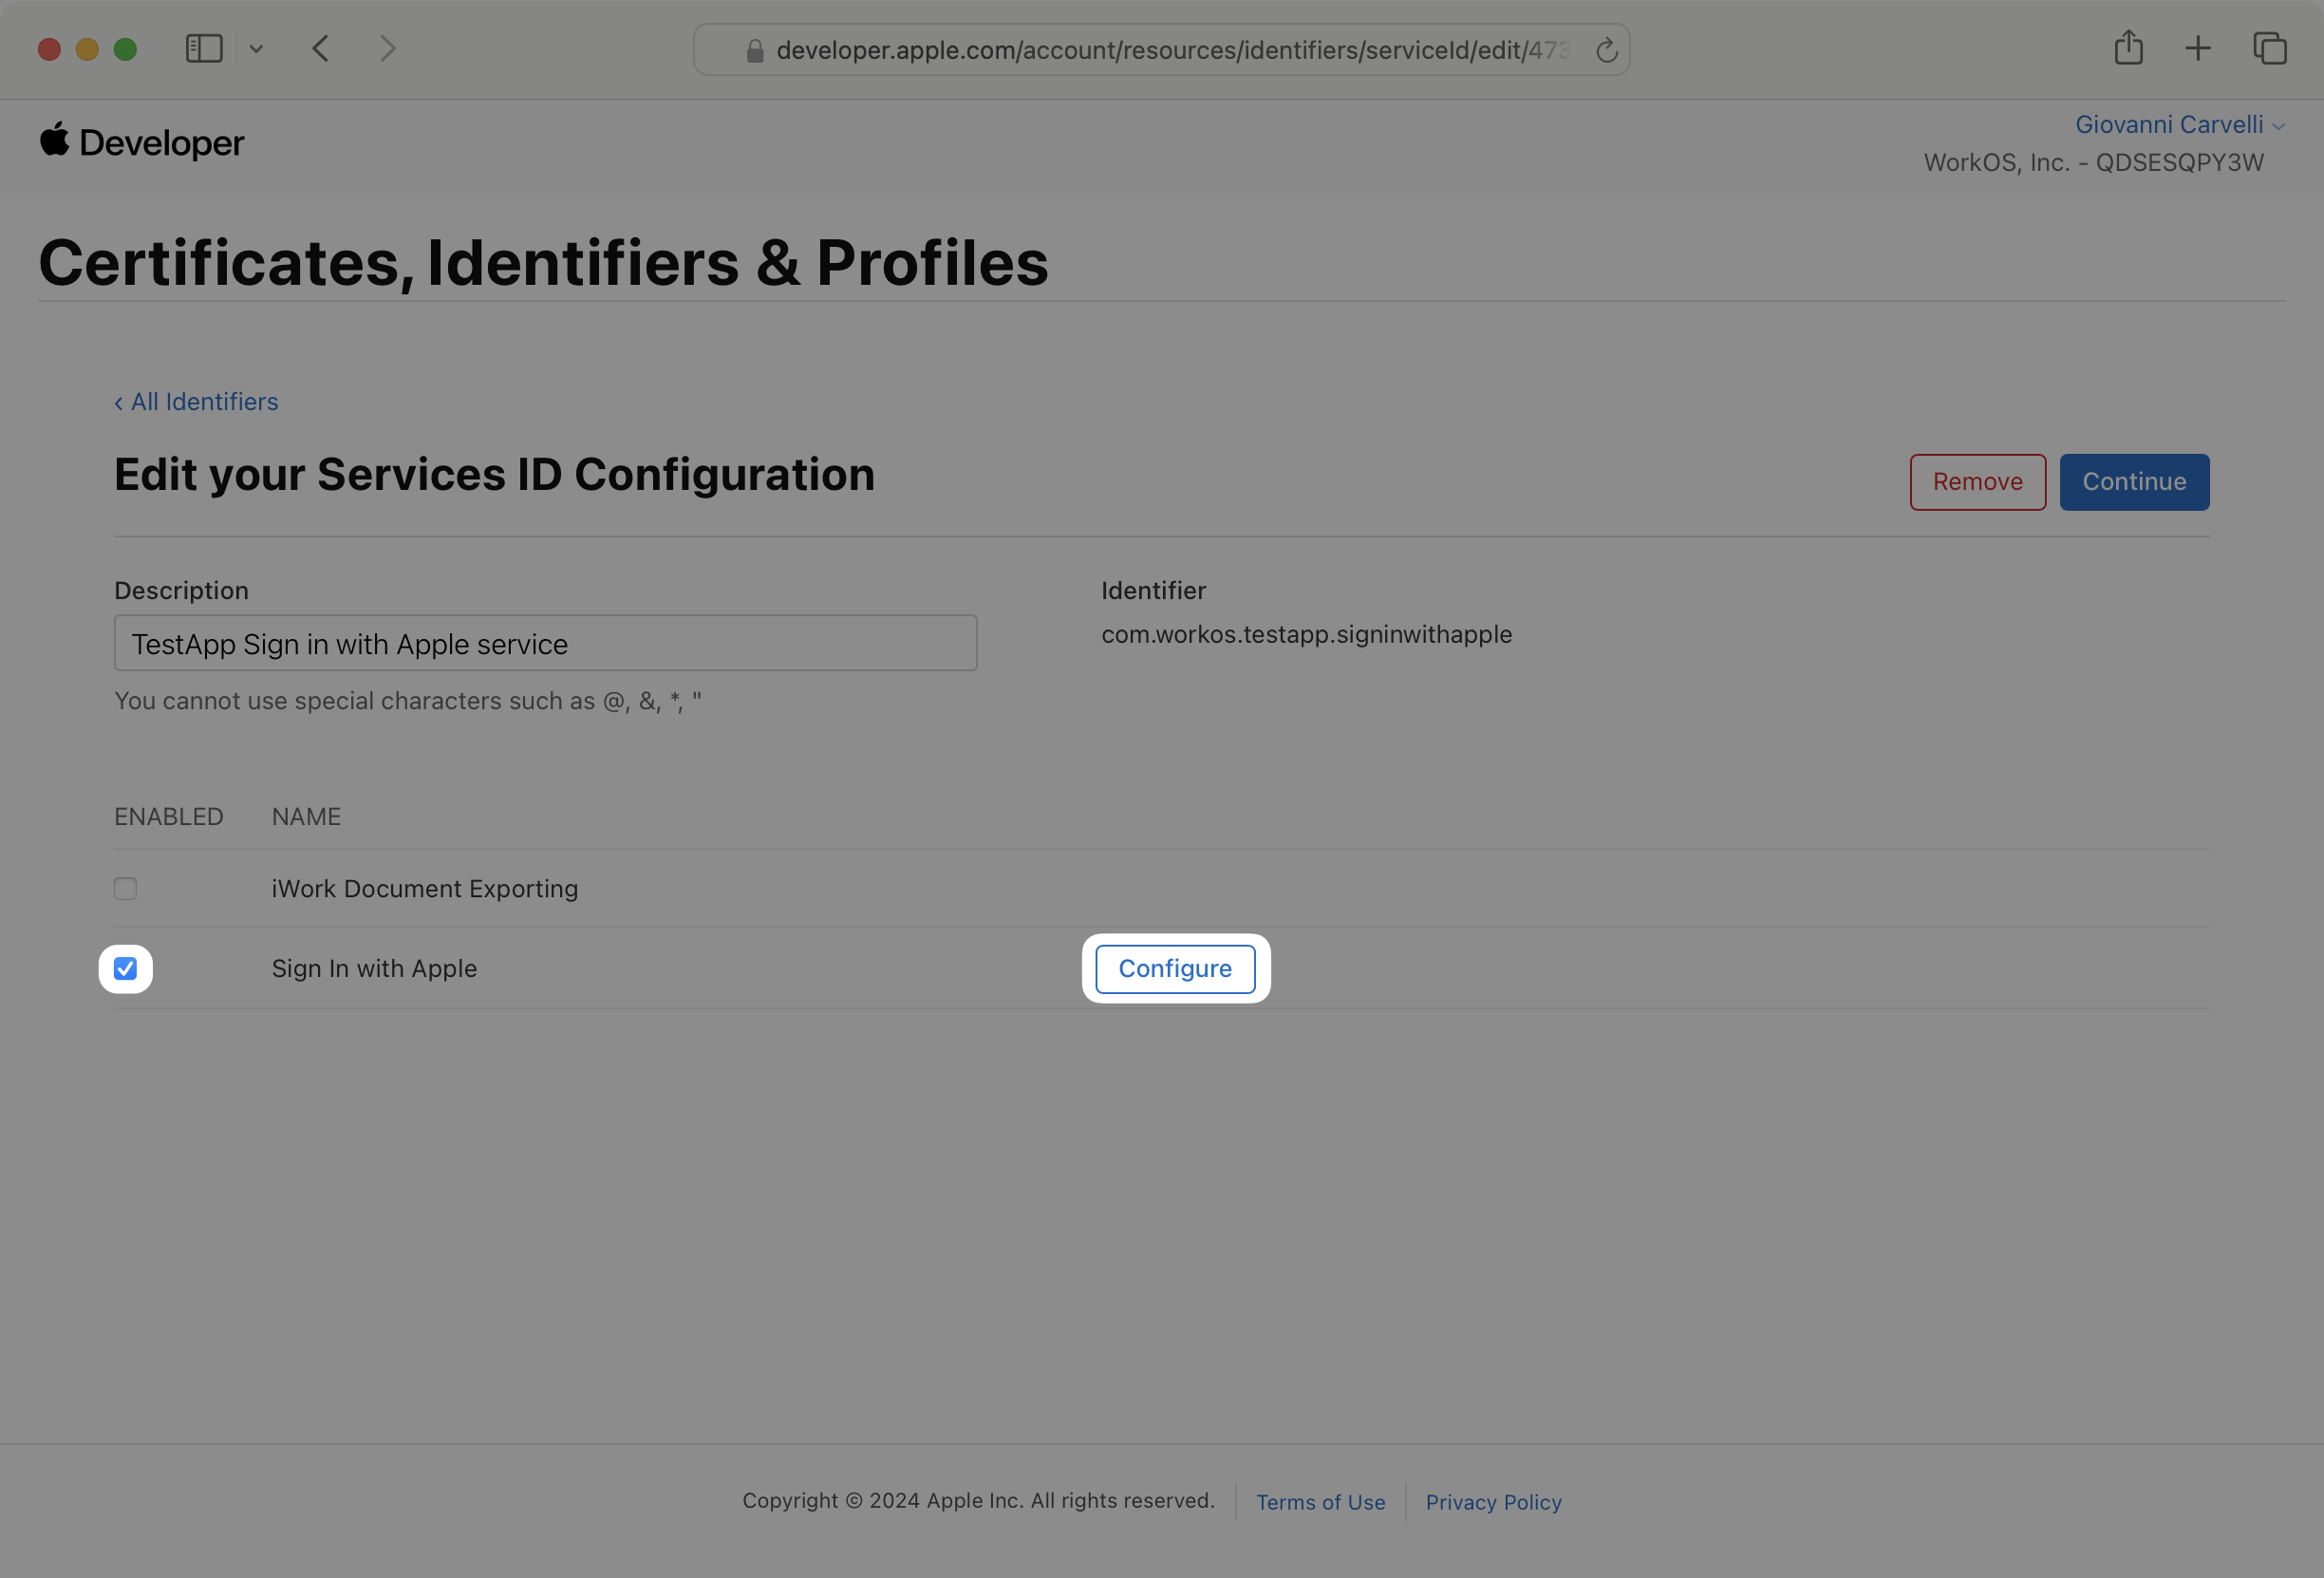
Task: Click the new tab plus icon
Action: pyautogui.click(x=2199, y=47)
